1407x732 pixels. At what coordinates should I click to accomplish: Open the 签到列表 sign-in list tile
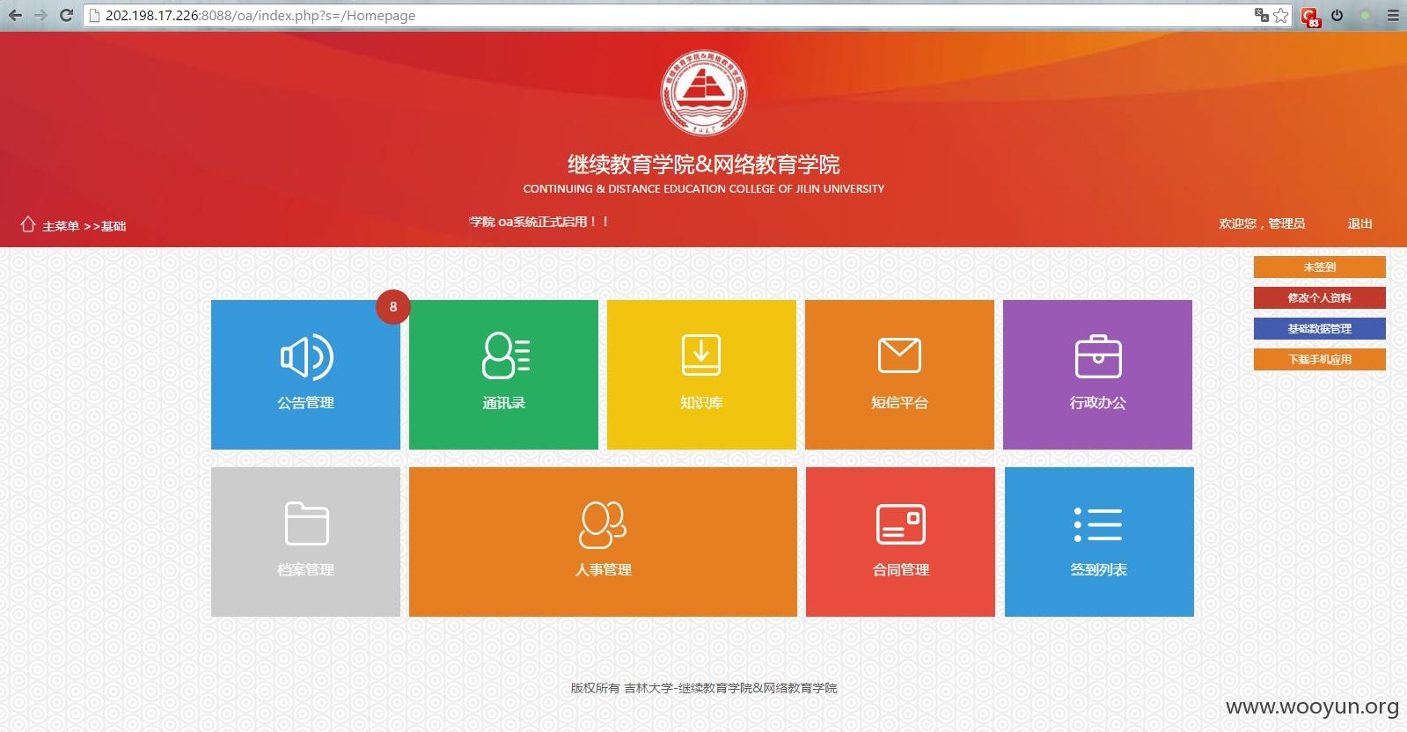pos(1099,542)
